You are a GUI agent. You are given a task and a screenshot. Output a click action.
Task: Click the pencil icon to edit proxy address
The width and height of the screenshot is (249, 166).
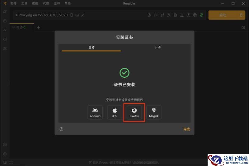(82, 15)
